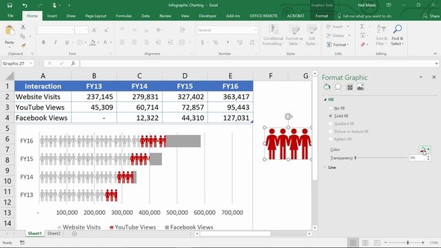The height and width of the screenshot is (248, 441).
Task: Close the Format Graphic pane
Action: 434,77
